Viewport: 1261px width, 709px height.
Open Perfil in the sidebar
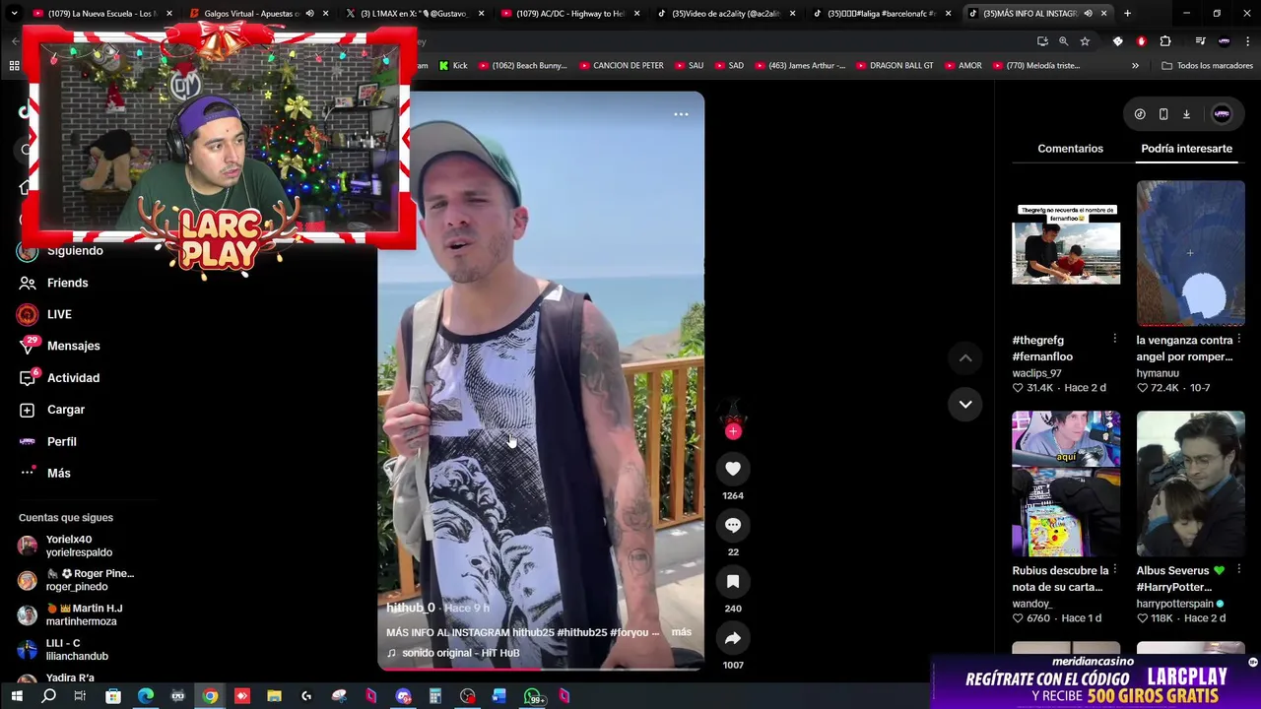[47, 441]
